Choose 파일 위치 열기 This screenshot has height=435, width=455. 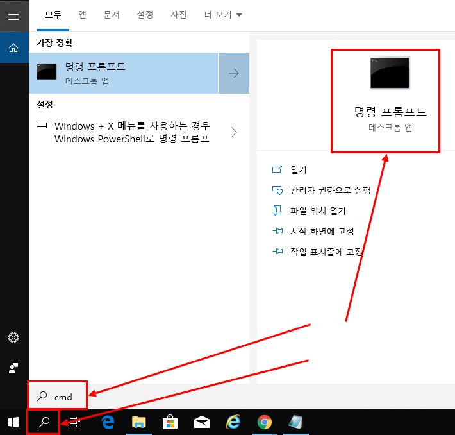[318, 210]
